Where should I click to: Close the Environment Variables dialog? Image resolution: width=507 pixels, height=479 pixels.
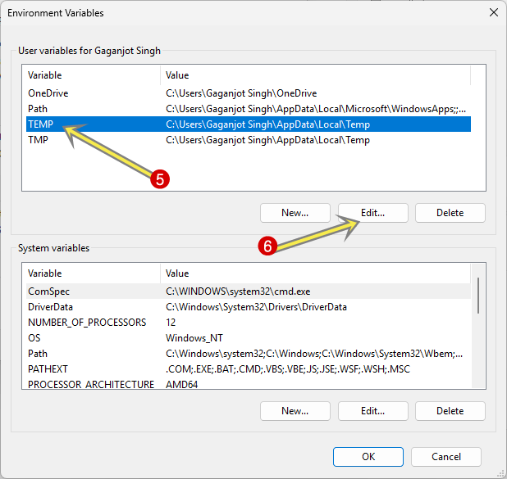(x=493, y=12)
